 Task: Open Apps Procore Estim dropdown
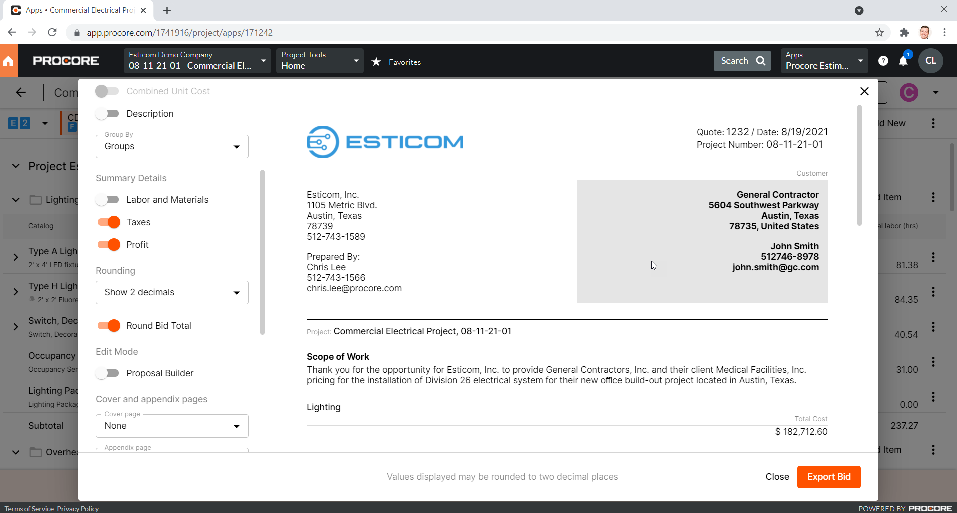click(824, 61)
